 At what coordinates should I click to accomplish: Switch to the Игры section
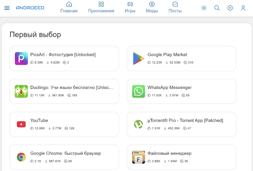130,8
